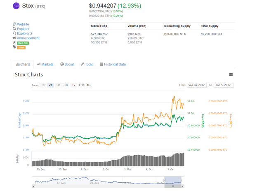Set chart zoom to 3m

[66, 85]
